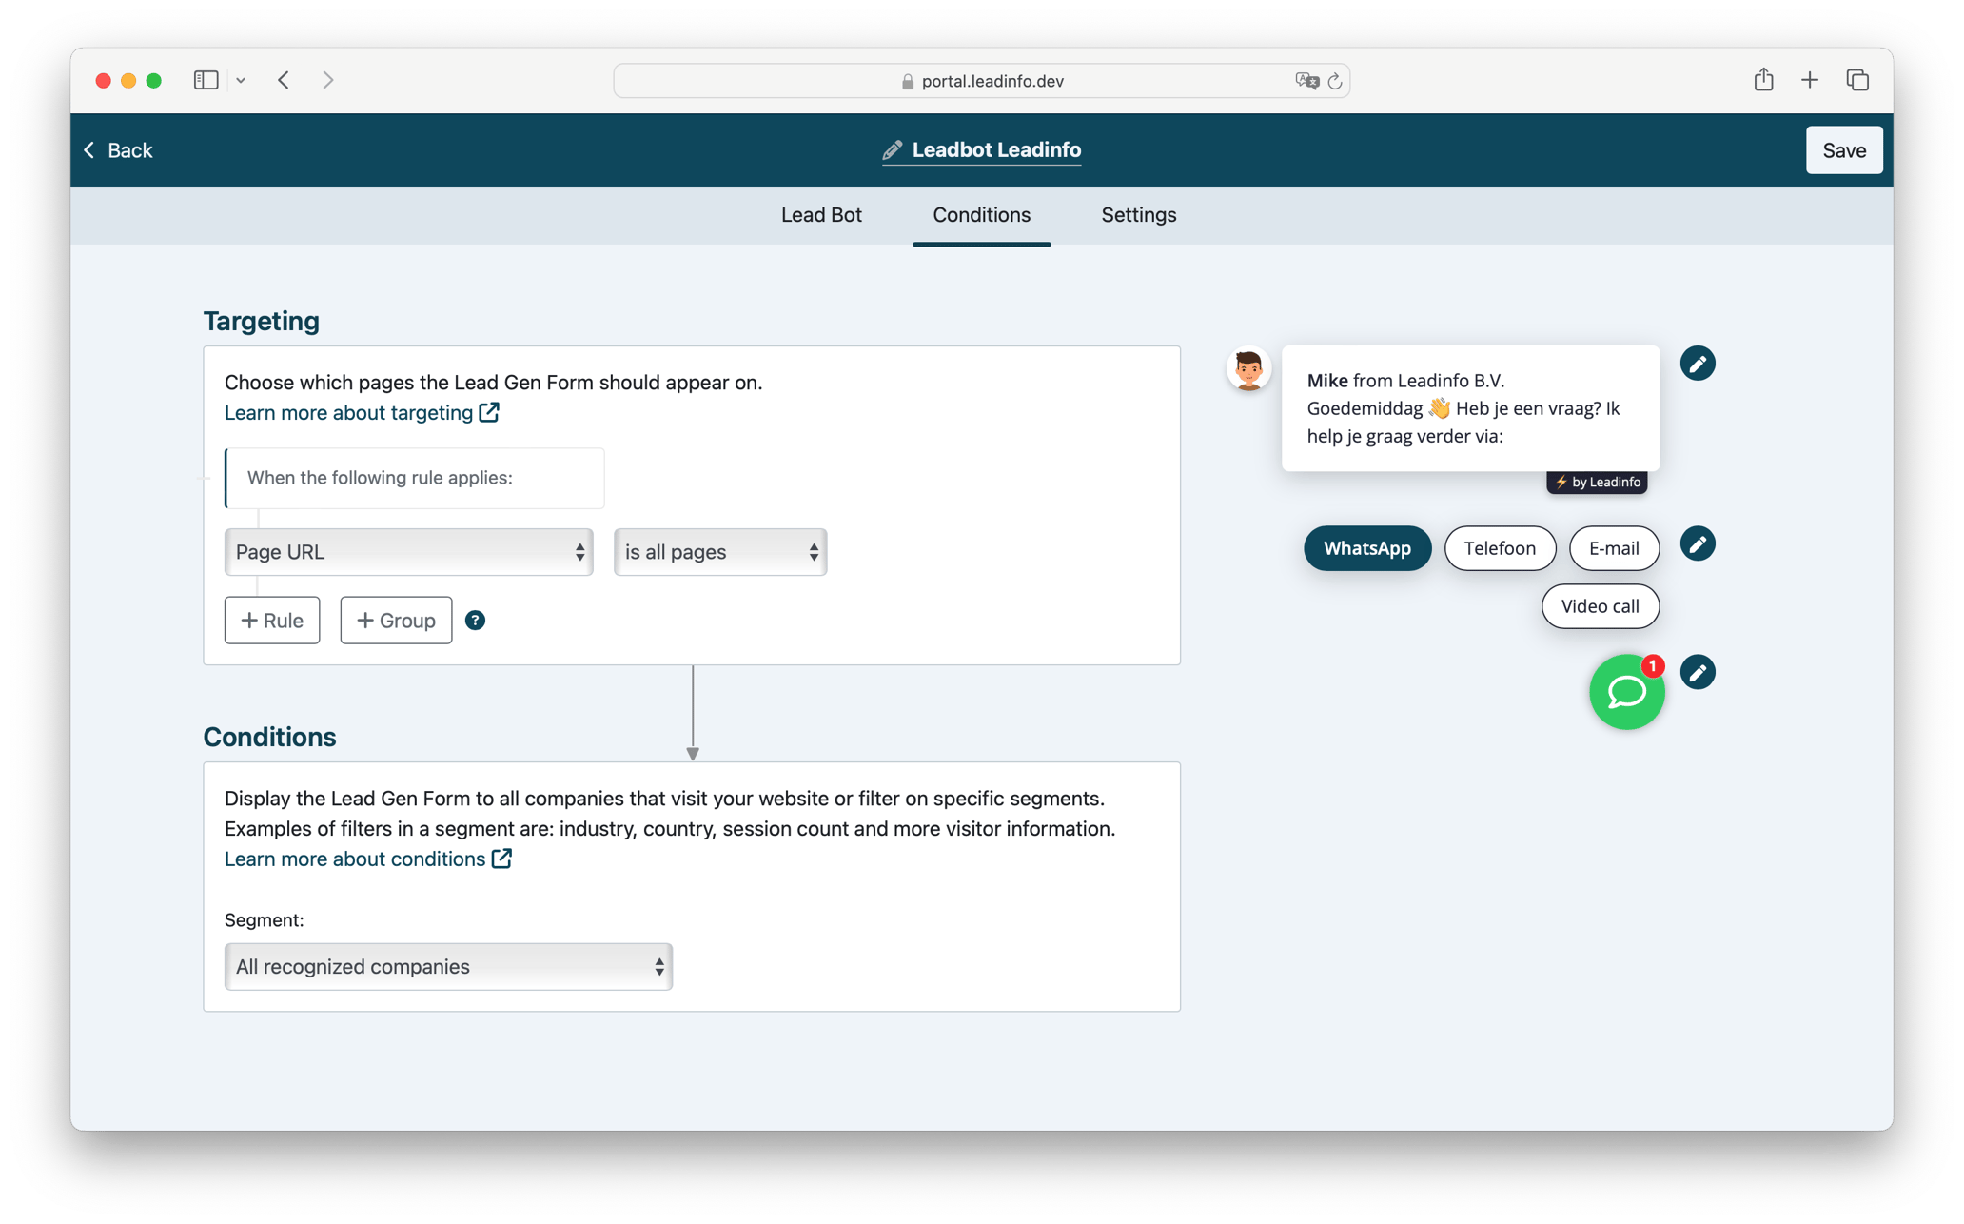Edit the contact channel buttons via pencil icon
Screen dimensions: 1964x1224
coord(1699,543)
